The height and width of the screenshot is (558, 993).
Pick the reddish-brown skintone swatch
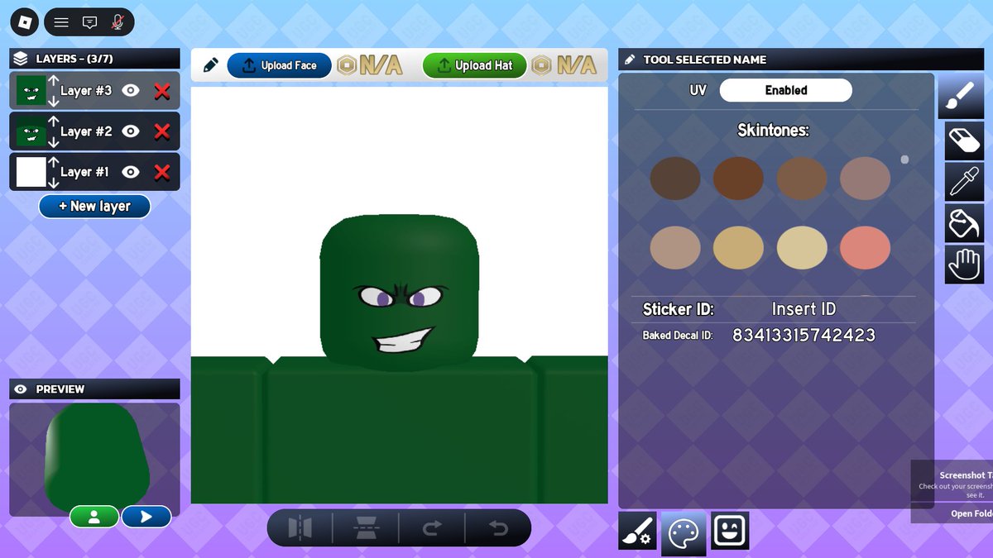click(x=738, y=178)
